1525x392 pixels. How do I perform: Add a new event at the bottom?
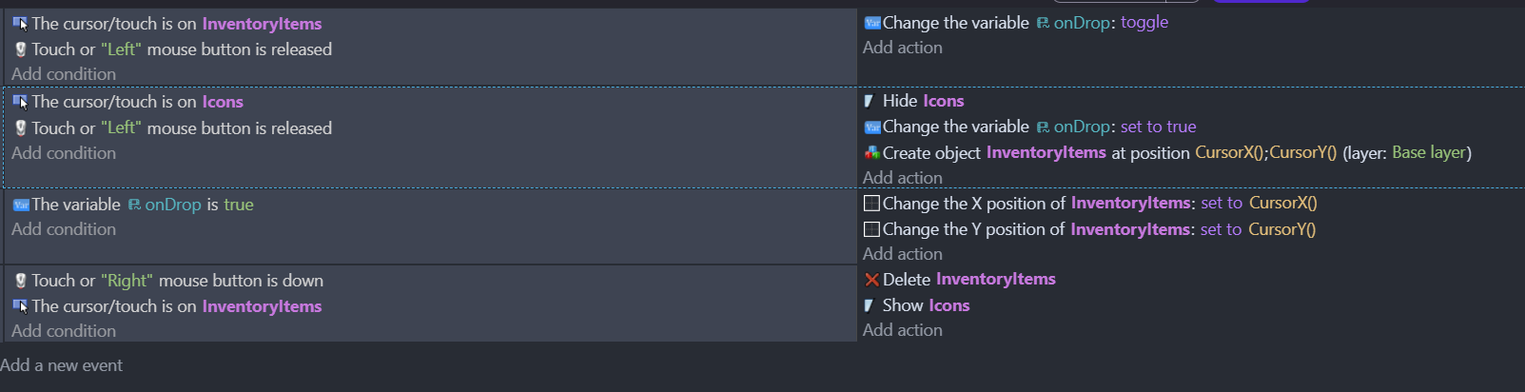click(62, 365)
